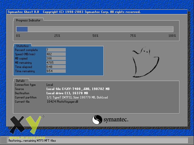Click the MB remaining value 4785
This screenshot has height=145, width=194.
(56, 63)
